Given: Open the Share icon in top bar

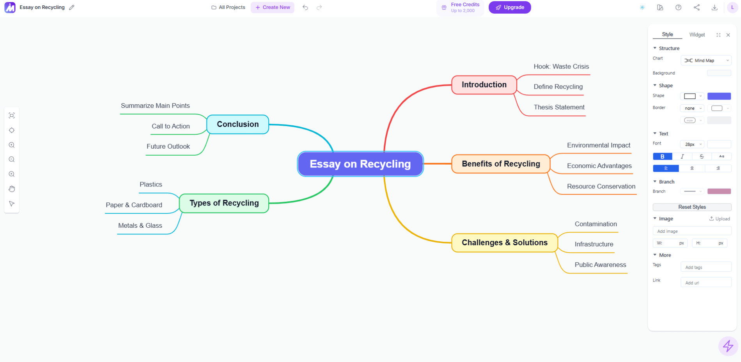Looking at the screenshot, I should point(697,7).
